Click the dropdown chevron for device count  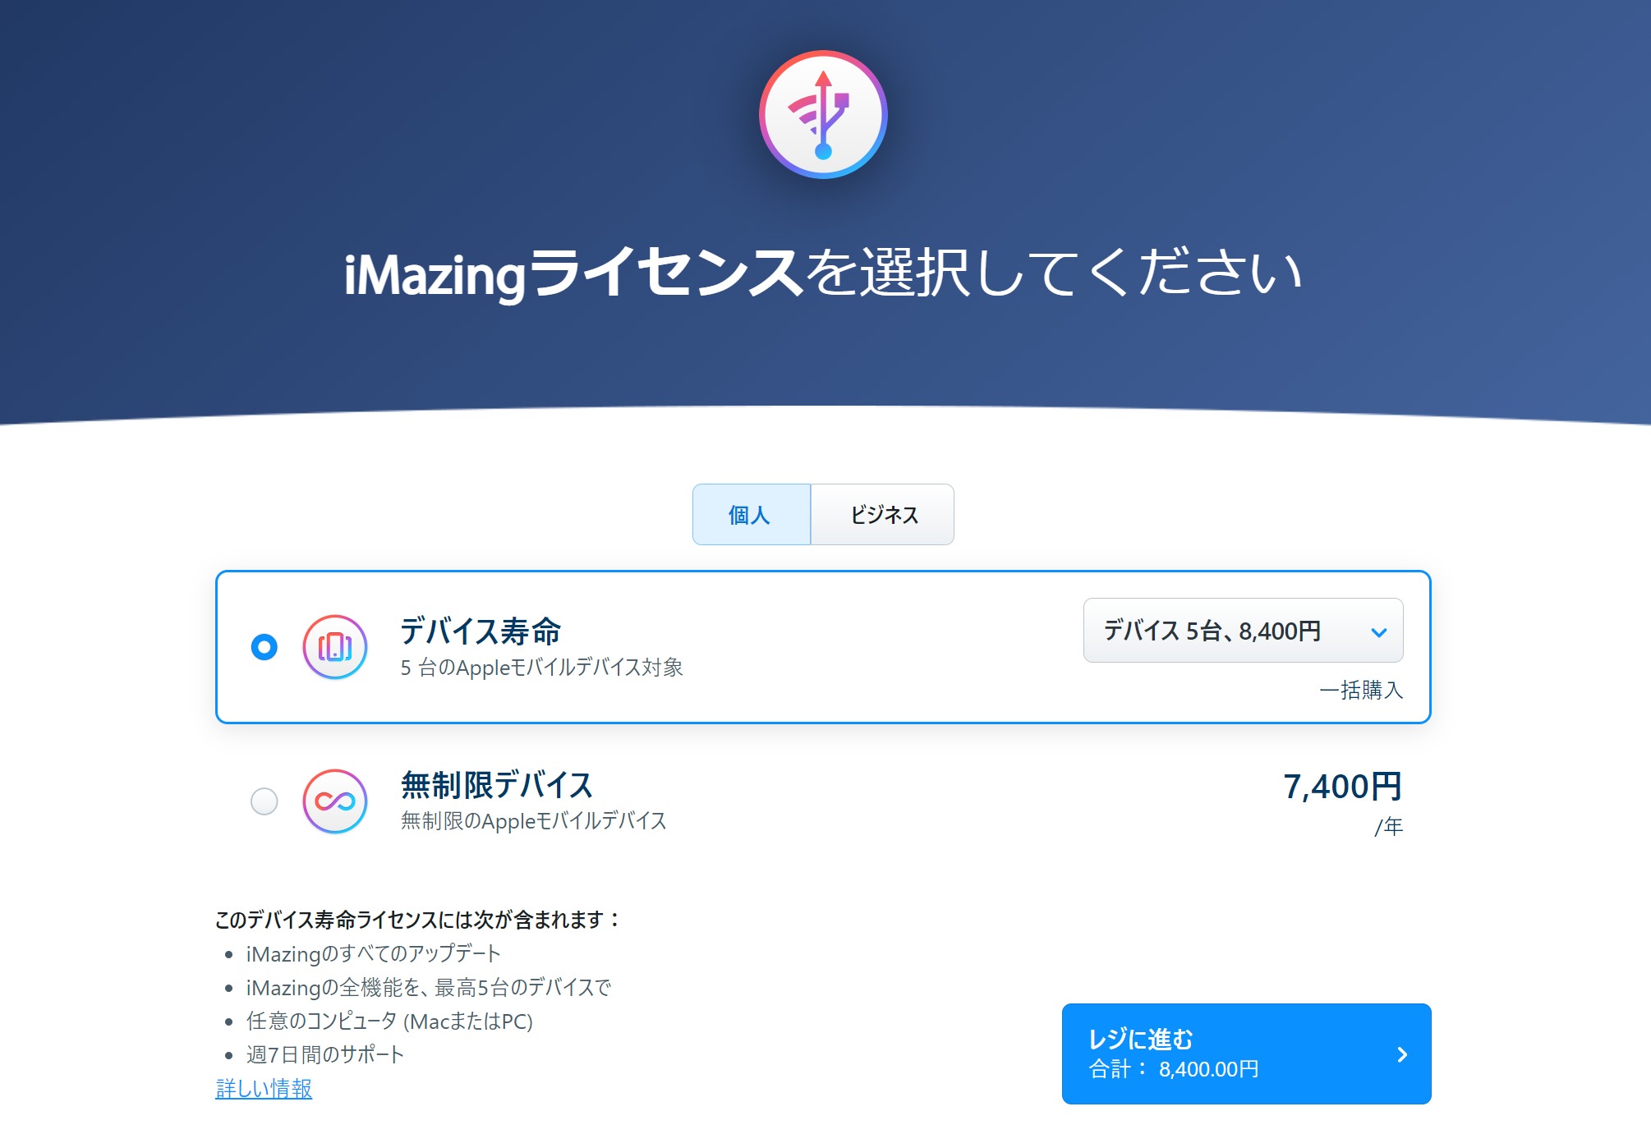pyautogui.click(x=1378, y=632)
